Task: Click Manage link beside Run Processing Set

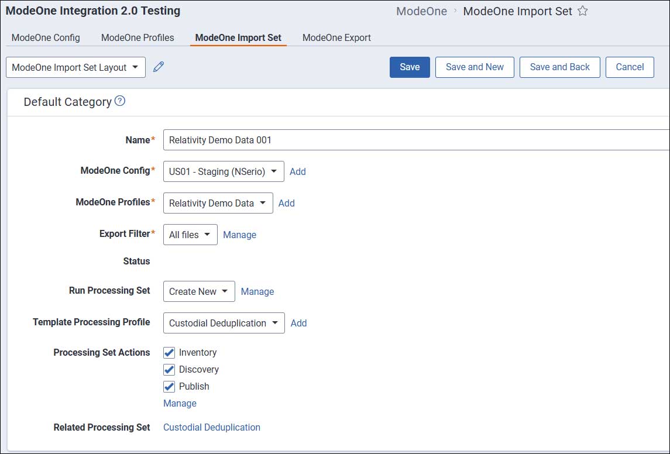Action: [257, 292]
